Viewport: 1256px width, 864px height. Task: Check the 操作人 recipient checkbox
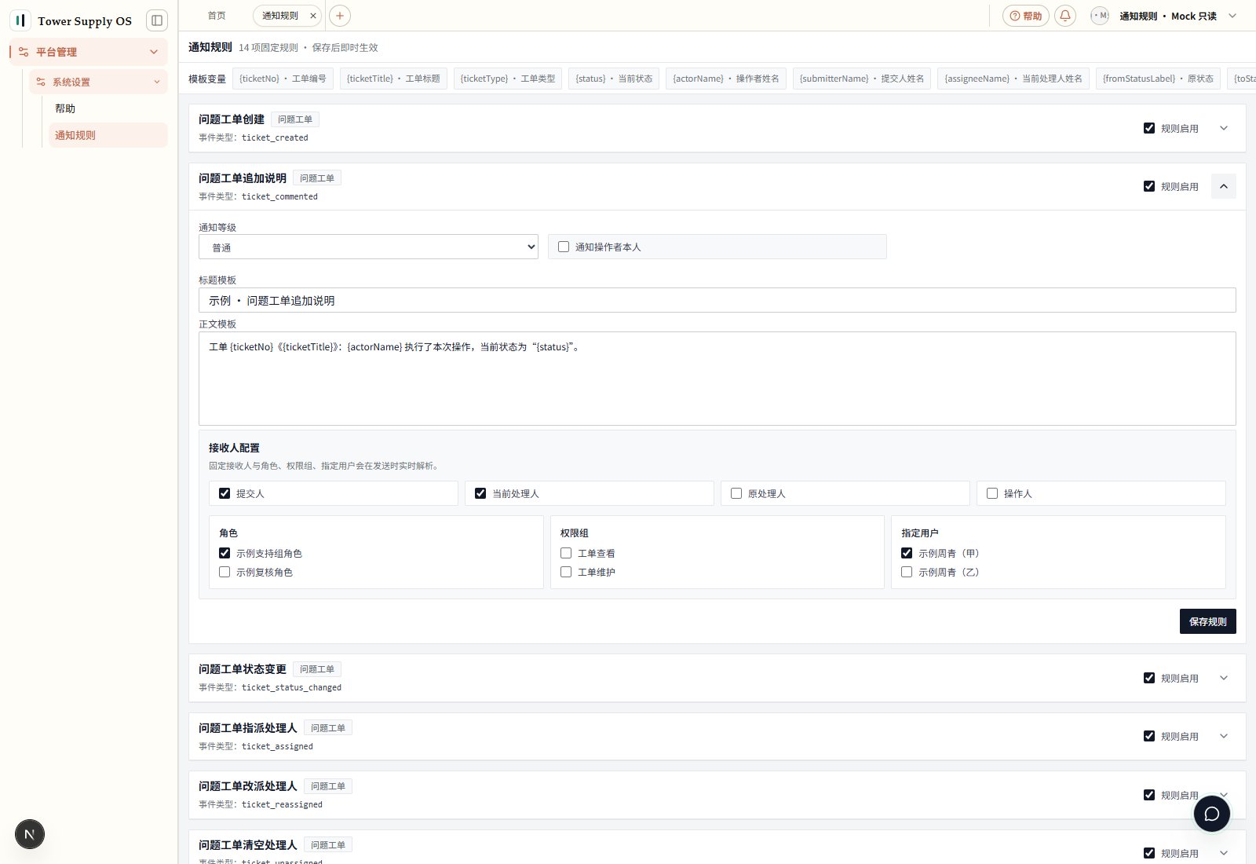992,493
